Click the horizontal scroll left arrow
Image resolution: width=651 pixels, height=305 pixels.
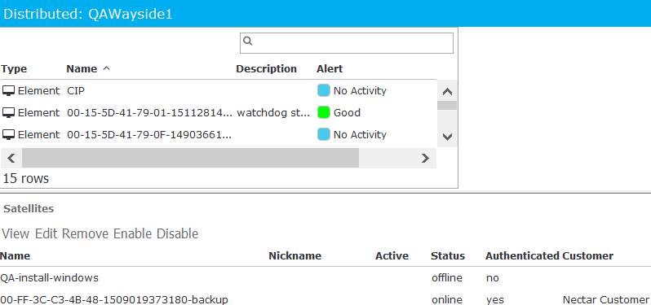click(11, 158)
